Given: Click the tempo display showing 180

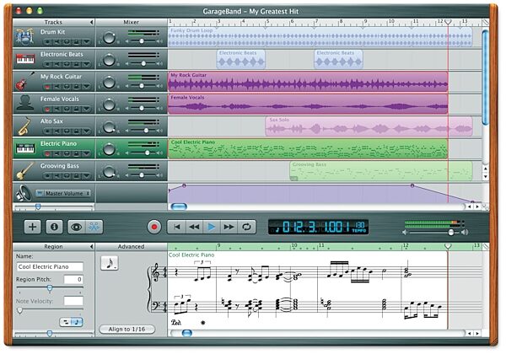Looking at the screenshot, I should tap(359, 227).
